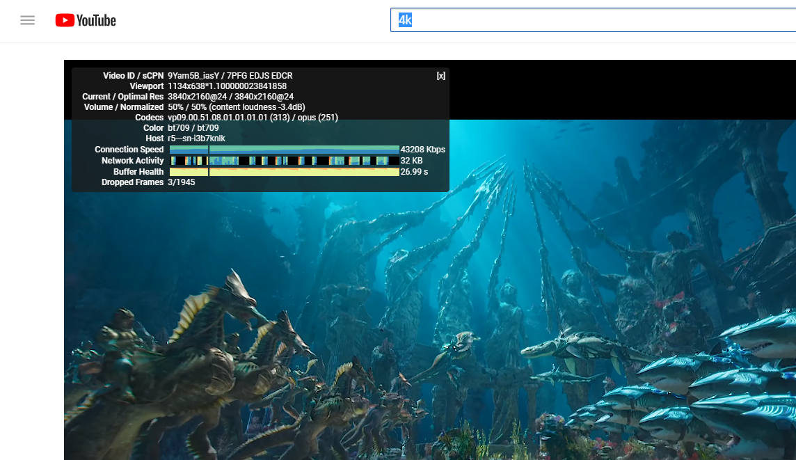This screenshot has width=796, height=460.
Task: Click the 32 KB network activity value
Action: click(412, 161)
